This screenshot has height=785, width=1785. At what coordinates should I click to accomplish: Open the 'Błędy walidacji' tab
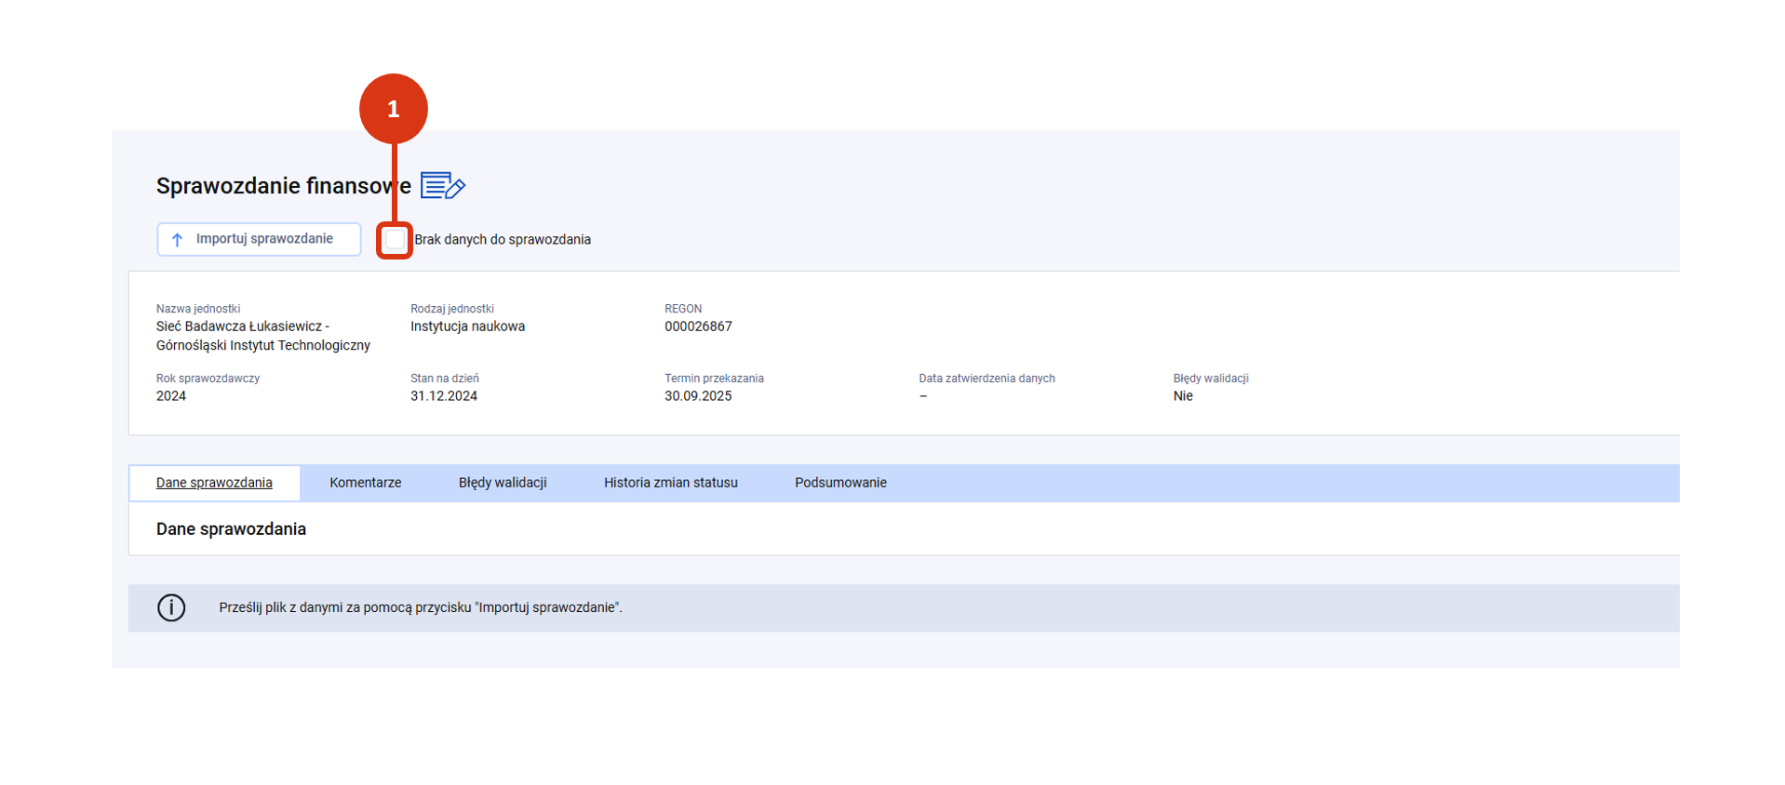pos(503,483)
